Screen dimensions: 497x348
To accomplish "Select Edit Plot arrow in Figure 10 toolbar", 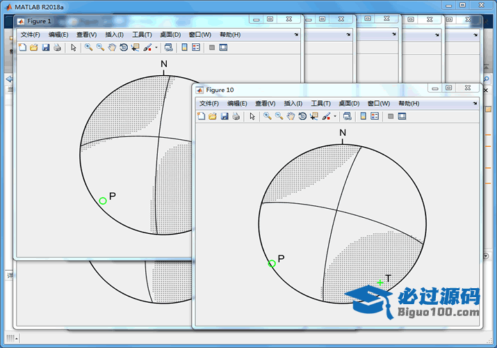I will 252,116.
